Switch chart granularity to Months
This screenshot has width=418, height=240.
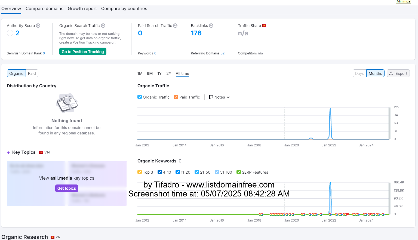375,73
